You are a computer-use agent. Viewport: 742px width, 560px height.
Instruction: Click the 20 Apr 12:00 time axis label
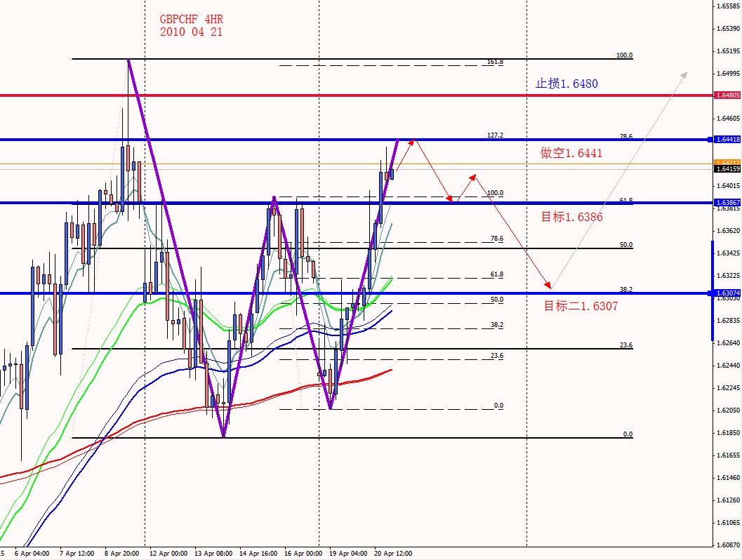pyautogui.click(x=393, y=554)
